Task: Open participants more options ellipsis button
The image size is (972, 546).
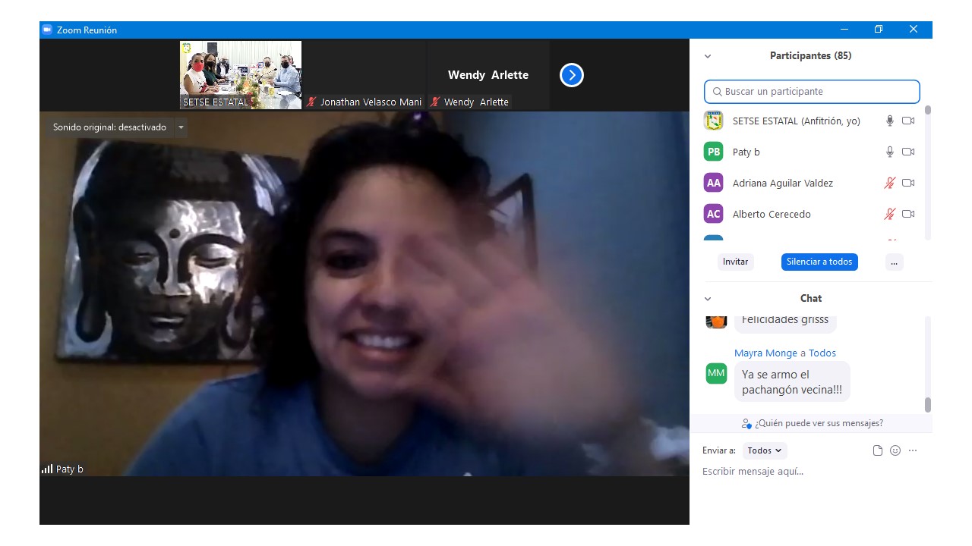Action: click(x=895, y=262)
